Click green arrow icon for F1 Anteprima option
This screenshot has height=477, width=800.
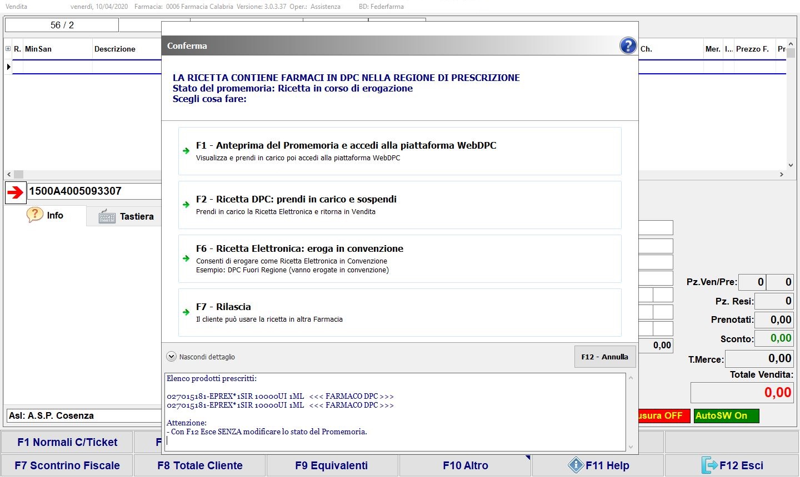186,151
